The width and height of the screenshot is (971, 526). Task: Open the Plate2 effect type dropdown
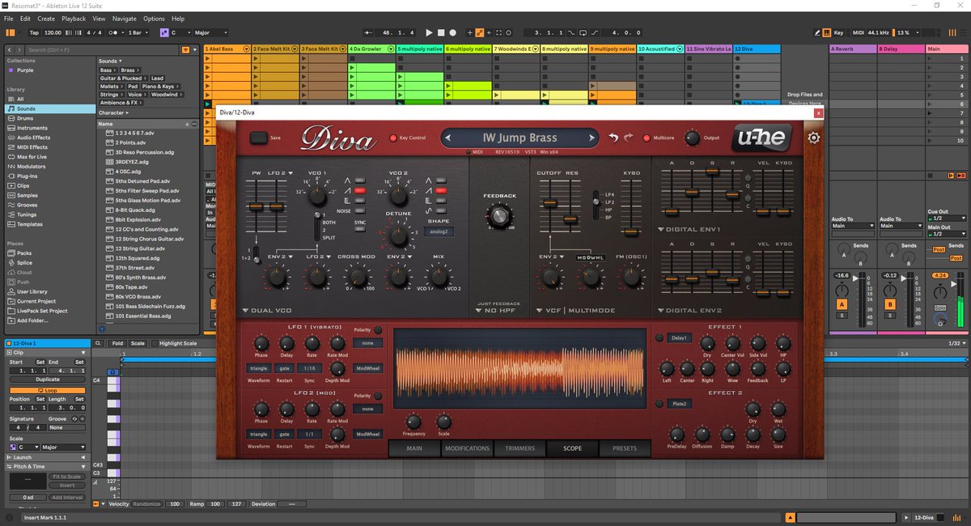[679, 403]
